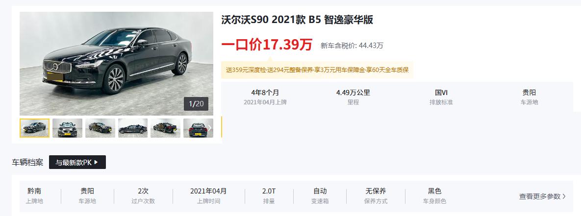The height and width of the screenshot is (216, 581).
Task: Select the second thumbnail showing front view
Action: (67, 128)
